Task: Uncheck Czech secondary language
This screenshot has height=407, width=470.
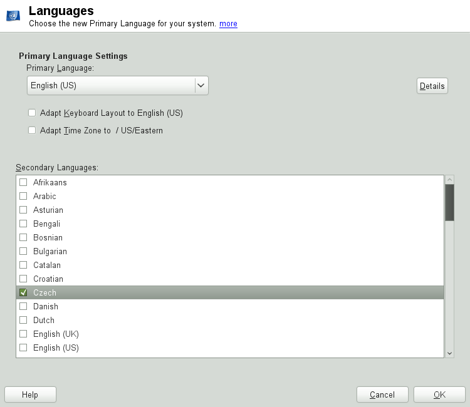Action: (23, 292)
